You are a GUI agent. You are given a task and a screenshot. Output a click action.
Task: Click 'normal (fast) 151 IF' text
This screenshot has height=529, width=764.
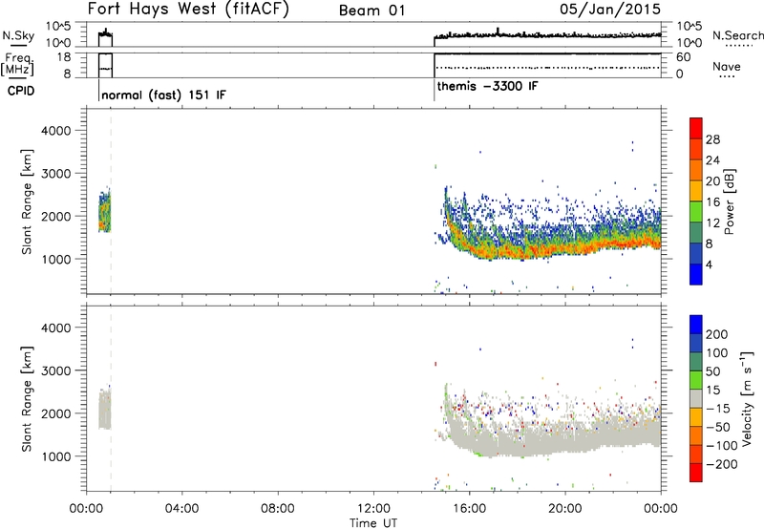point(163,95)
